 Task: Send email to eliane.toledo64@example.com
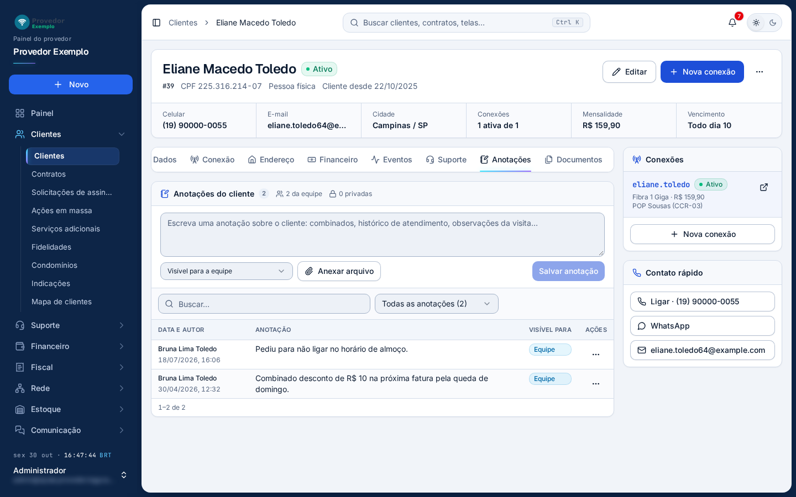click(x=703, y=350)
